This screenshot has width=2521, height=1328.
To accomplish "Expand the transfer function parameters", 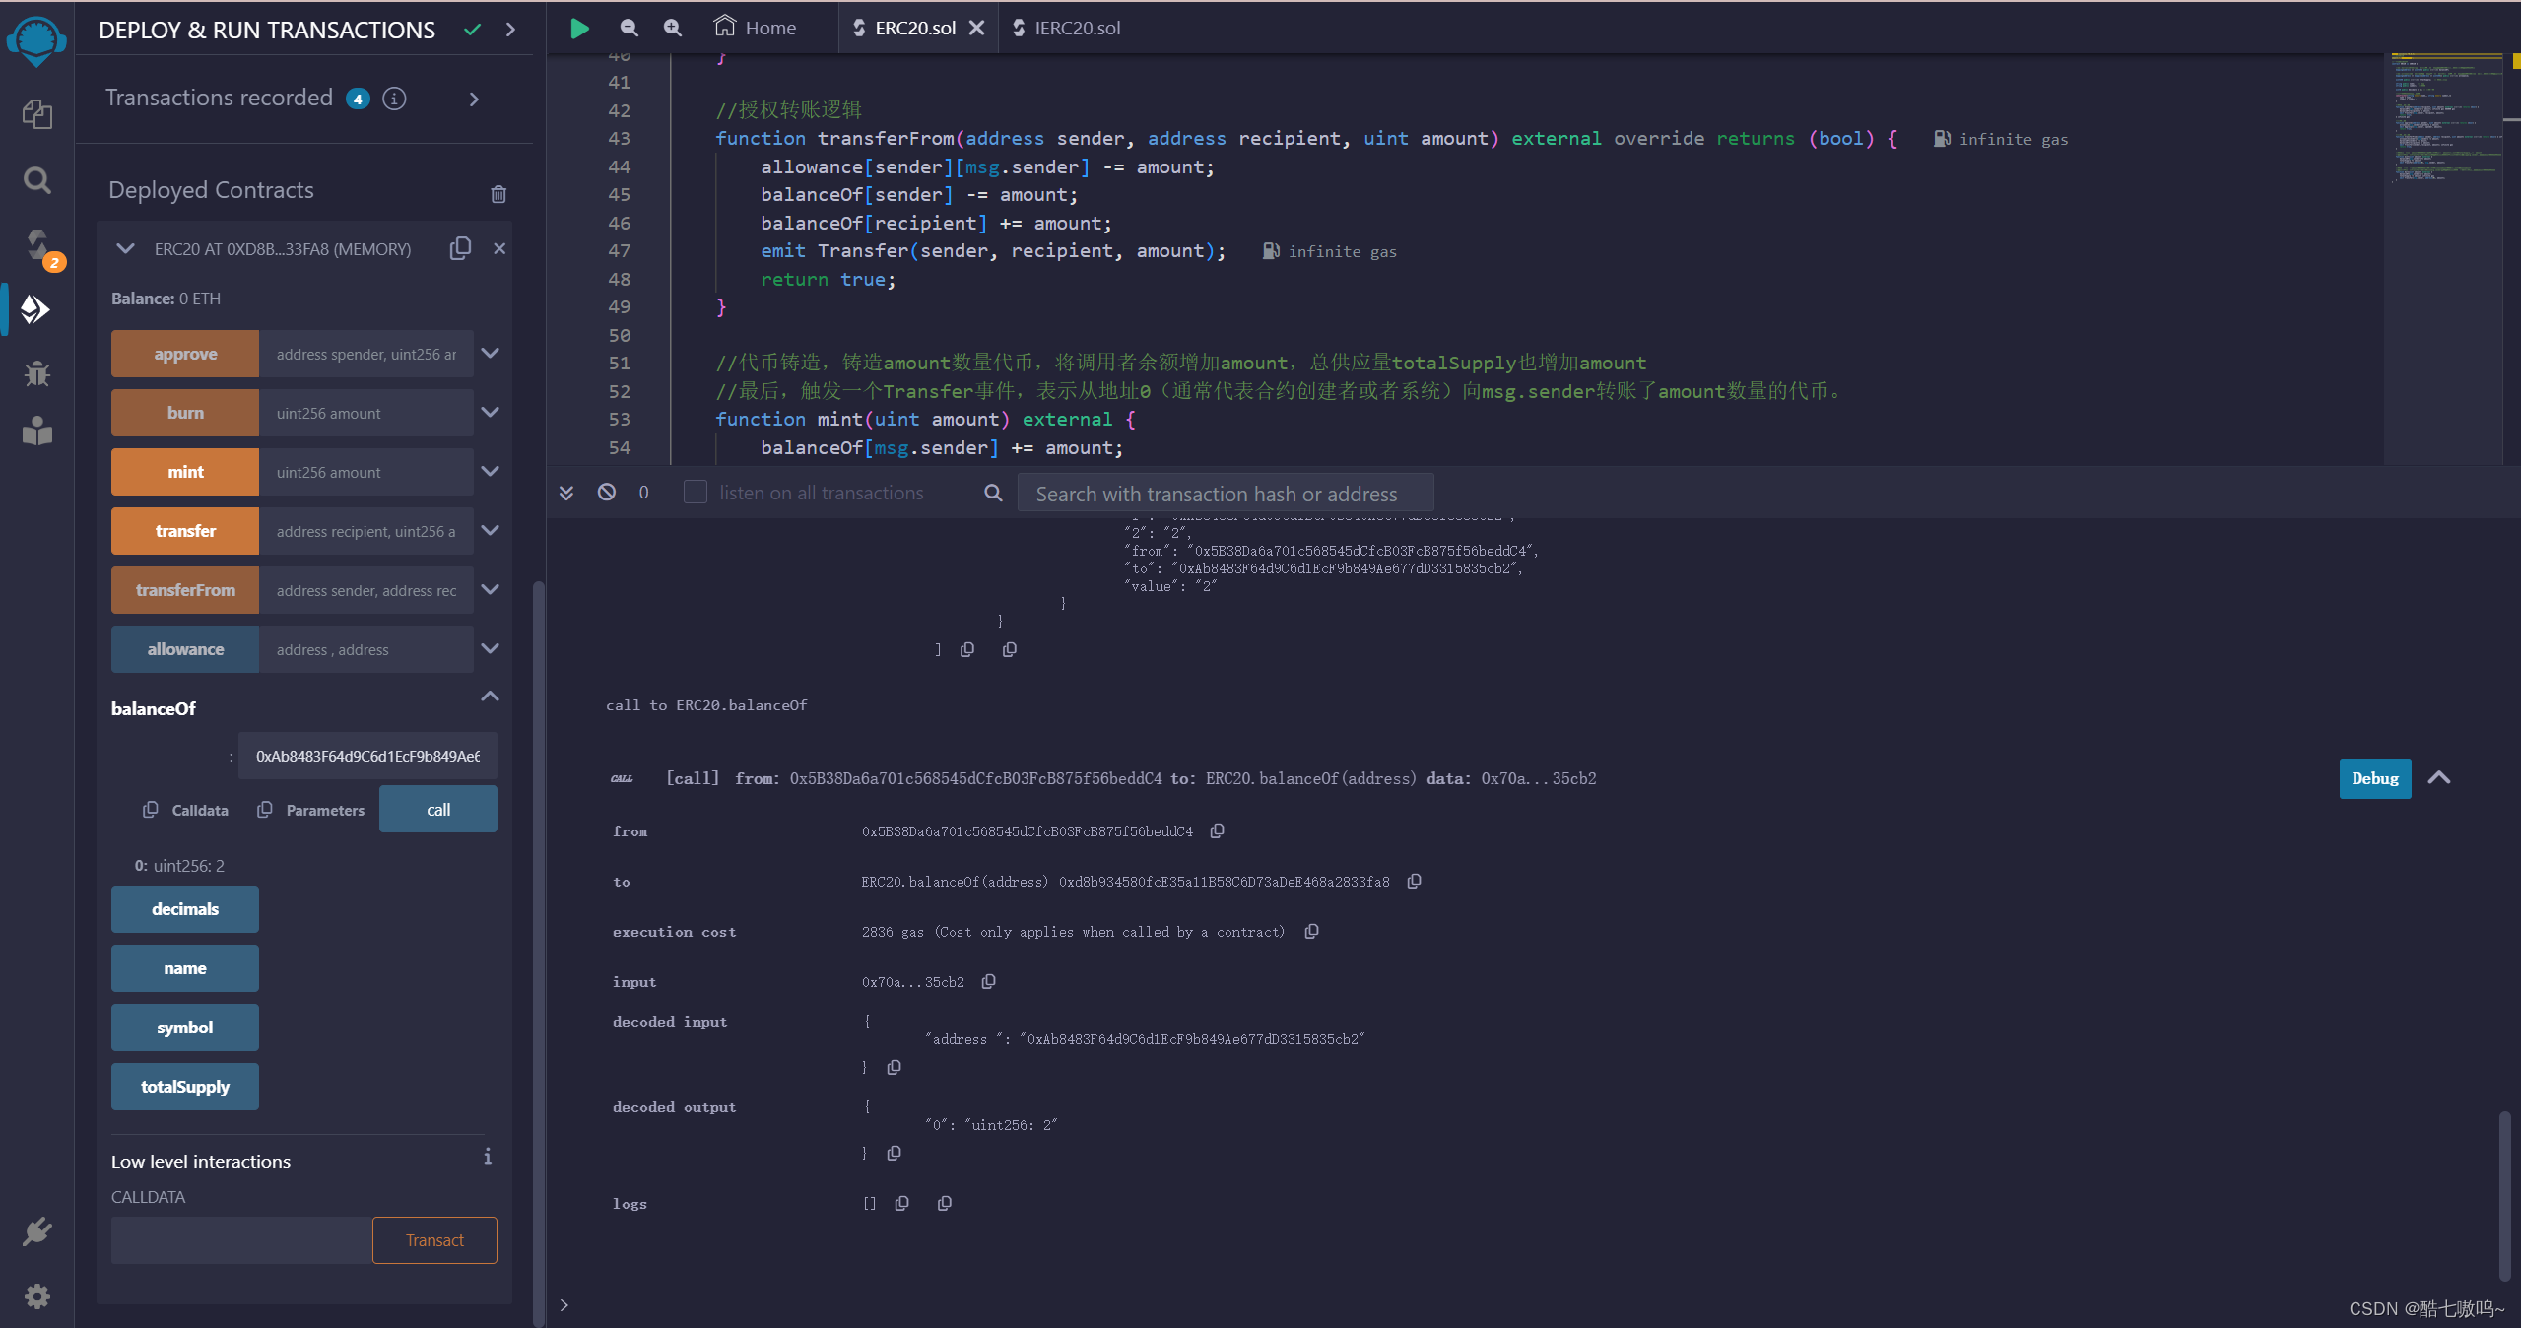I will click(x=490, y=530).
